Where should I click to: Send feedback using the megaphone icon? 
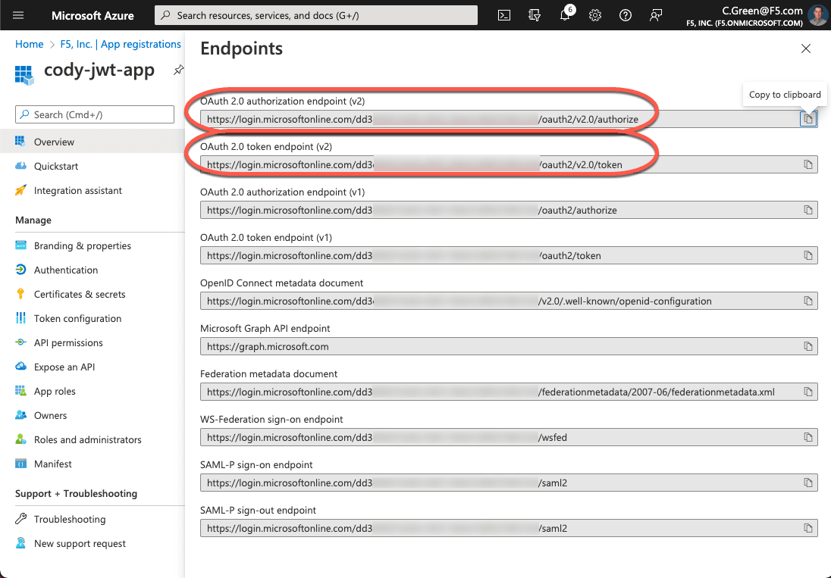coord(655,15)
